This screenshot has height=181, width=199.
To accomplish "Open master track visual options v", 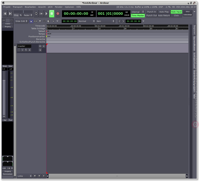I will [x=23, y=50].
